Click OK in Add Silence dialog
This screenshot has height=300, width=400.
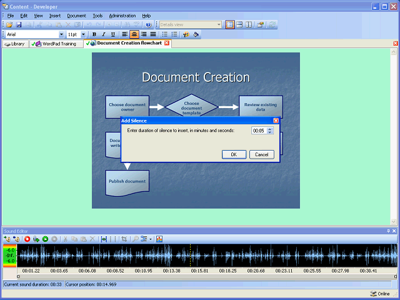pyautogui.click(x=233, y=154)
